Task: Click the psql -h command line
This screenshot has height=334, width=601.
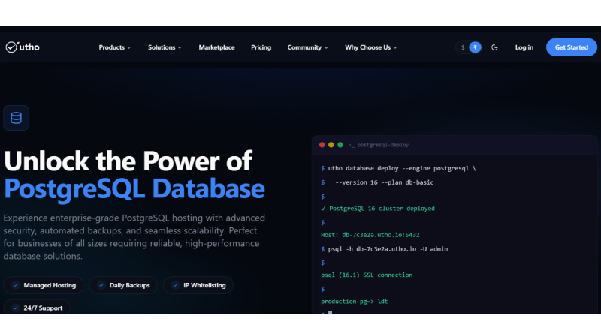Action: pyautogui.click(x=385, y=249)
